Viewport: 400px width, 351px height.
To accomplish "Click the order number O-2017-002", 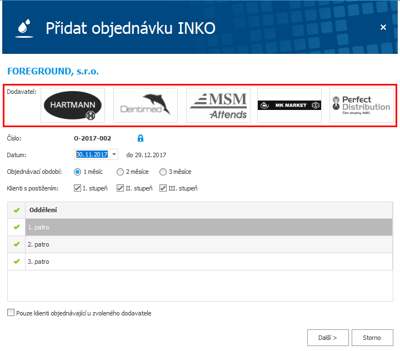I will (93, 138).
